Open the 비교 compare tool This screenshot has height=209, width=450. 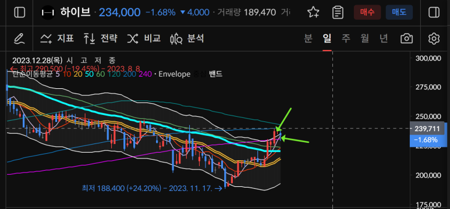coord(144,38)
